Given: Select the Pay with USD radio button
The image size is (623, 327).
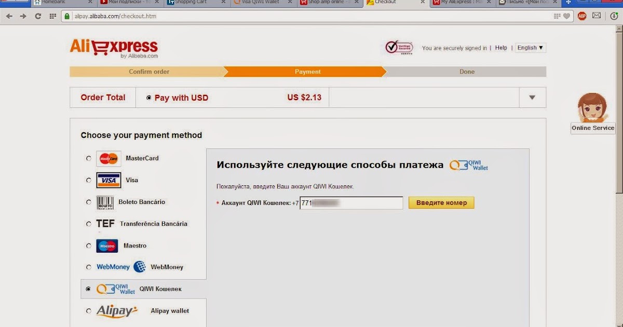Looking at the screenshot, I should (x=150, y=98).
